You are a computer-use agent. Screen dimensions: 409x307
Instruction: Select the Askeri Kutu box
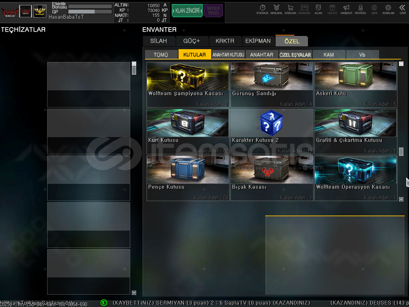click(356, 85)
